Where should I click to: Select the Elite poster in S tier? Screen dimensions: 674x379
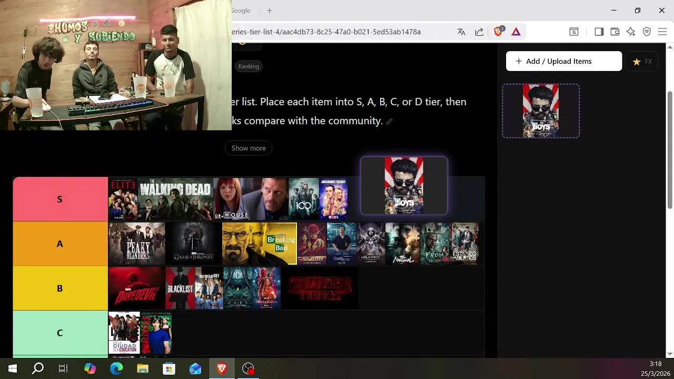[x=123, y=199]
